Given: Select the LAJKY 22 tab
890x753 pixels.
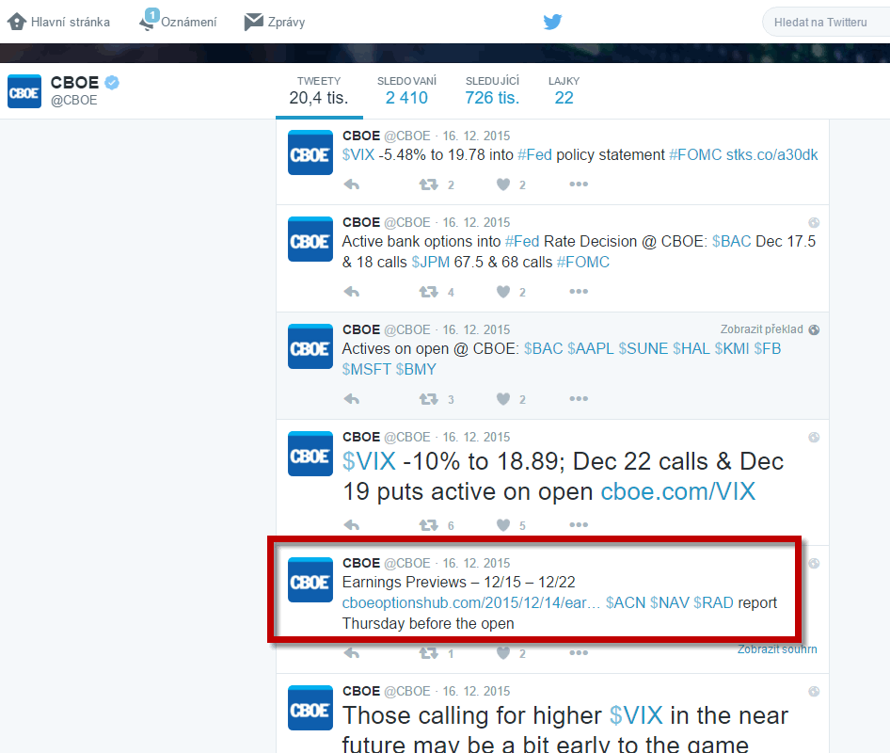Looking at the screenshot, I should (x=564, y=91).
